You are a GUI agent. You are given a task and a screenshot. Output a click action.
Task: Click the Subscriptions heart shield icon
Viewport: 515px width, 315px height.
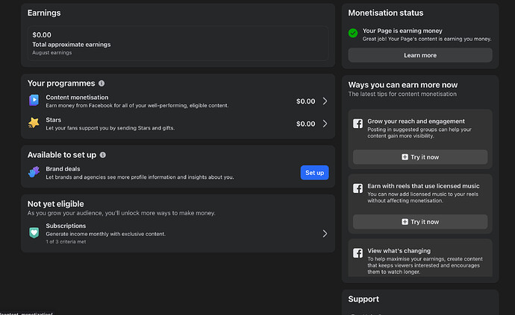(34, 233)
